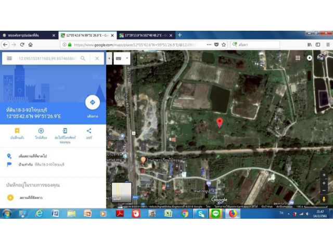Click the my location target button

[x=324, y=175]
